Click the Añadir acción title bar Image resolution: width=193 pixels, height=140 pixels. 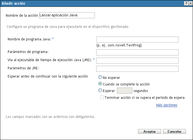(x=82, y=3)
